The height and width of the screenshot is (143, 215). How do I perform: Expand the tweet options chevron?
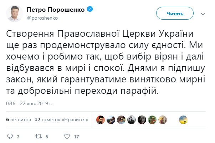coord(203,14)
